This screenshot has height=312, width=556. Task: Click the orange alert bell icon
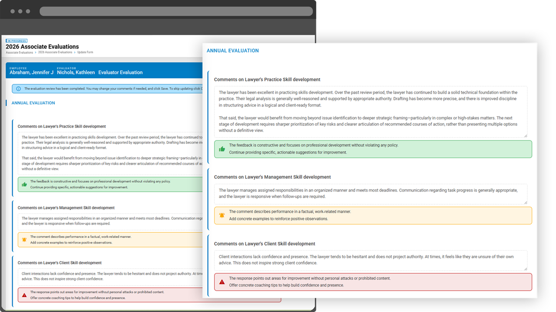(222, 215)
